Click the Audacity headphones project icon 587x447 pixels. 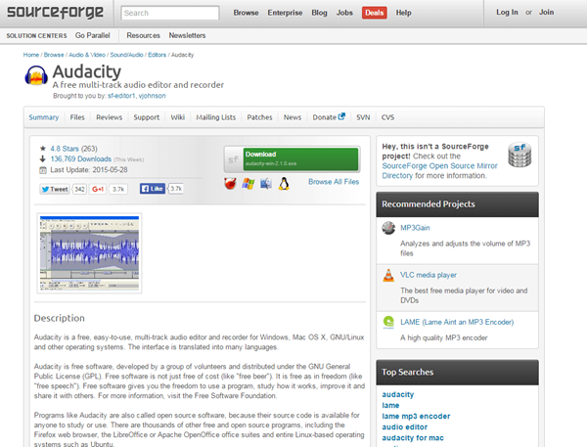point(36,75)
